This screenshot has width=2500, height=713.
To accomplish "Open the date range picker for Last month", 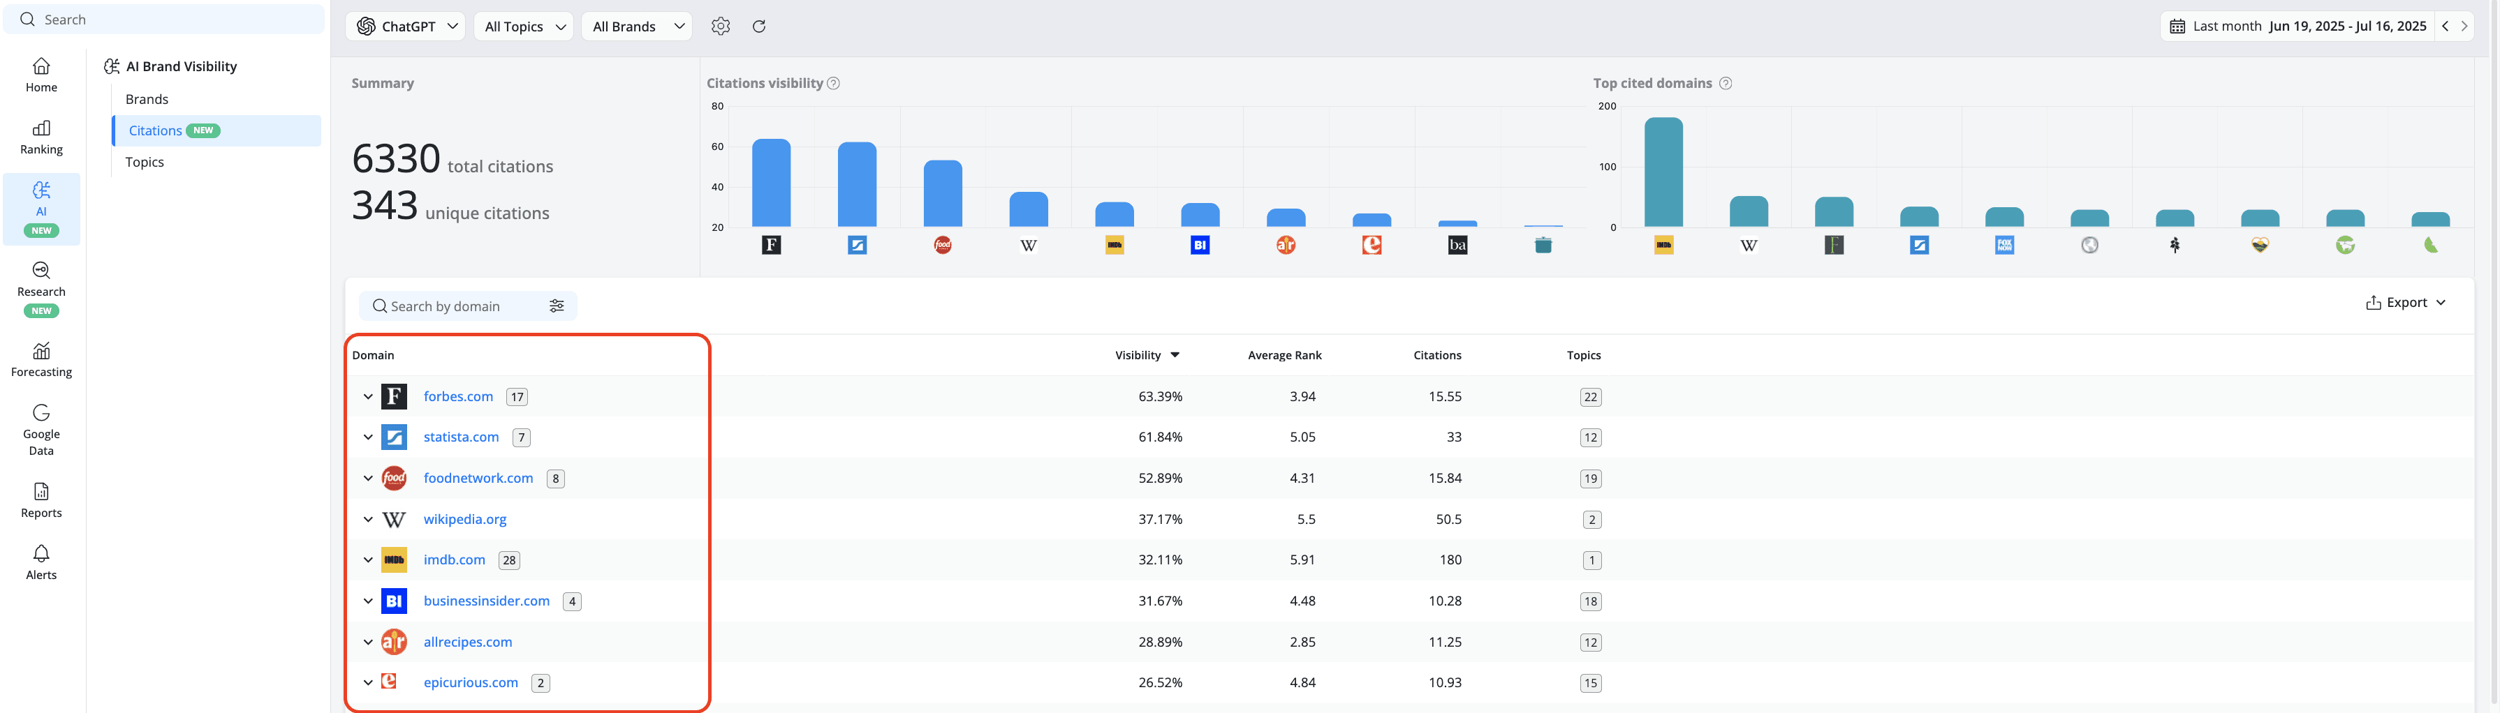I will (x=2297, y=27).
